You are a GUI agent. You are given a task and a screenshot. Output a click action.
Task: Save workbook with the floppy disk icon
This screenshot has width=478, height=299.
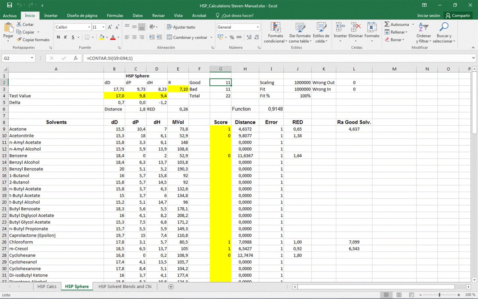click(9, 5)
